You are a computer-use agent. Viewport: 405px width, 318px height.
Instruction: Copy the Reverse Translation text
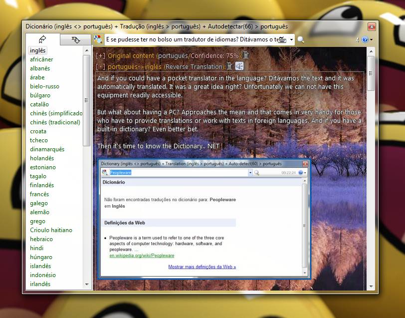[x=229, y=66]
